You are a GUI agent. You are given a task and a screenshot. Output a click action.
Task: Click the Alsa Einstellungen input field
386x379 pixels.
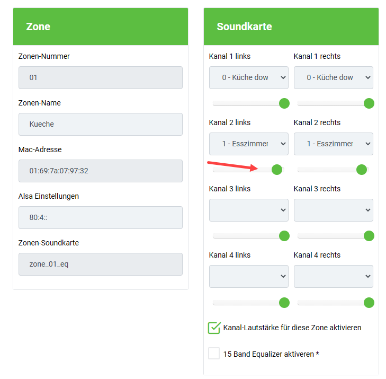click(x=101, y=217)
